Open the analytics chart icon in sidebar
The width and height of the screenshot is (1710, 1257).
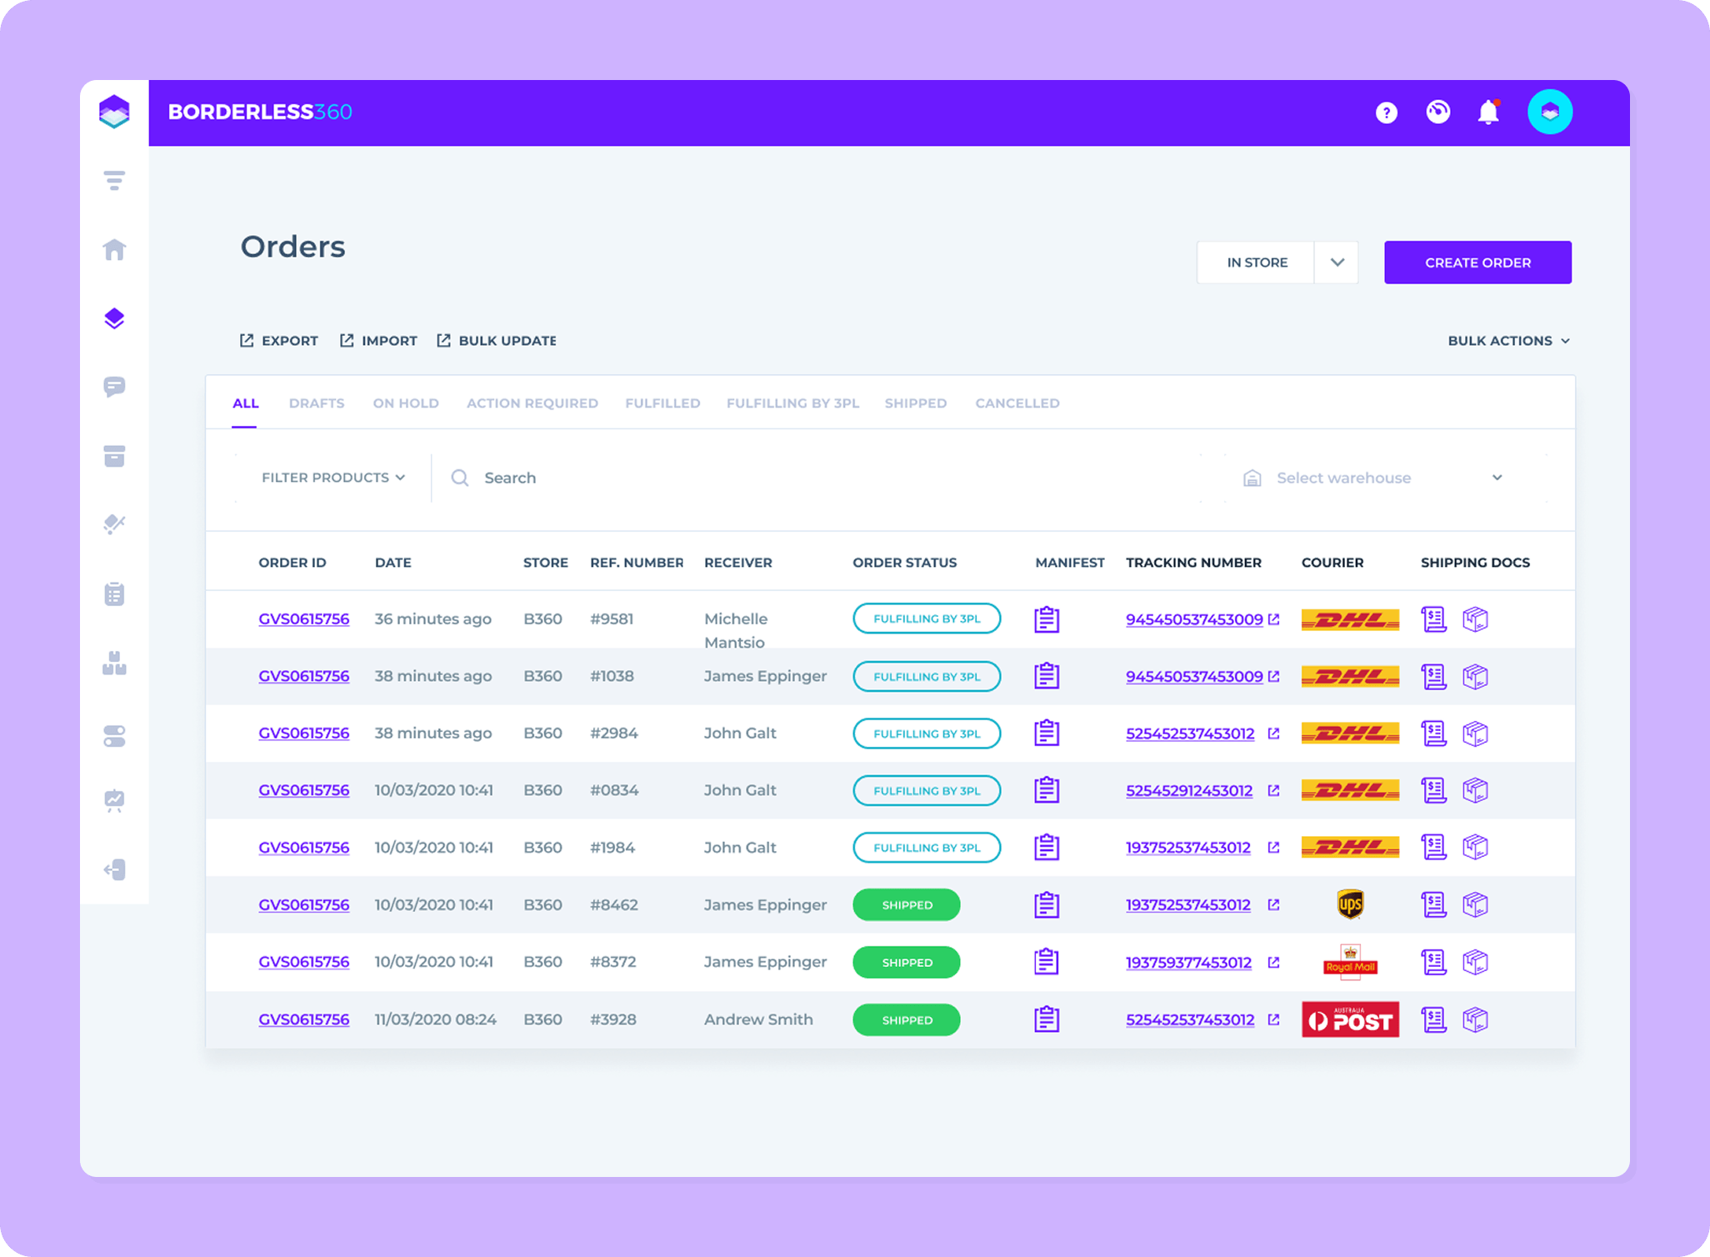pyautogui.click(x=115, y=800)
